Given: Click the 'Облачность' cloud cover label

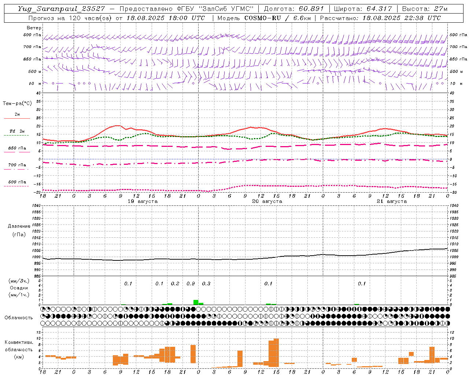Looking at the screenshot, I should 19,318.
